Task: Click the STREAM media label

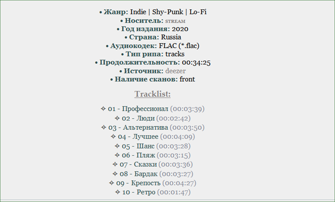Action: click(x=175, y=21)
